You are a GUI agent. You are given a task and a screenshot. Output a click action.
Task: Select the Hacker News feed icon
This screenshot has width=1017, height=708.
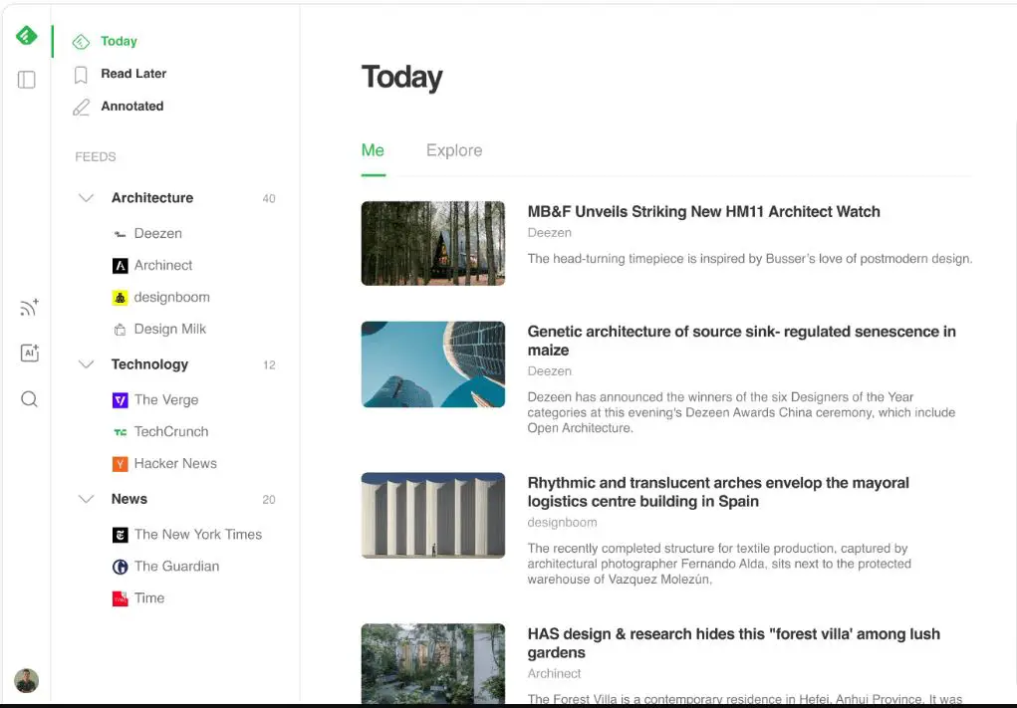point(120,463)
